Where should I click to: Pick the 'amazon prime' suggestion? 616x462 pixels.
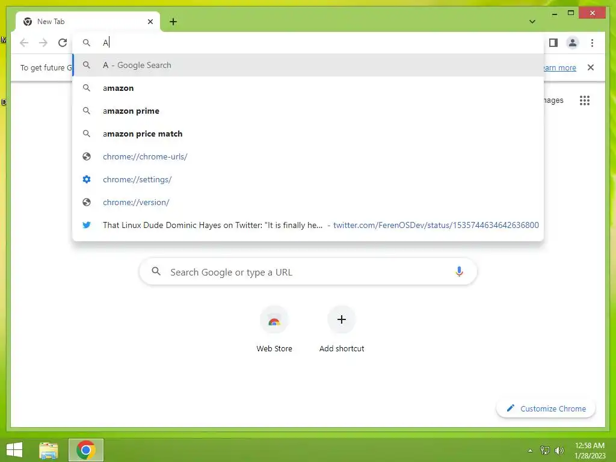(308, 111)
